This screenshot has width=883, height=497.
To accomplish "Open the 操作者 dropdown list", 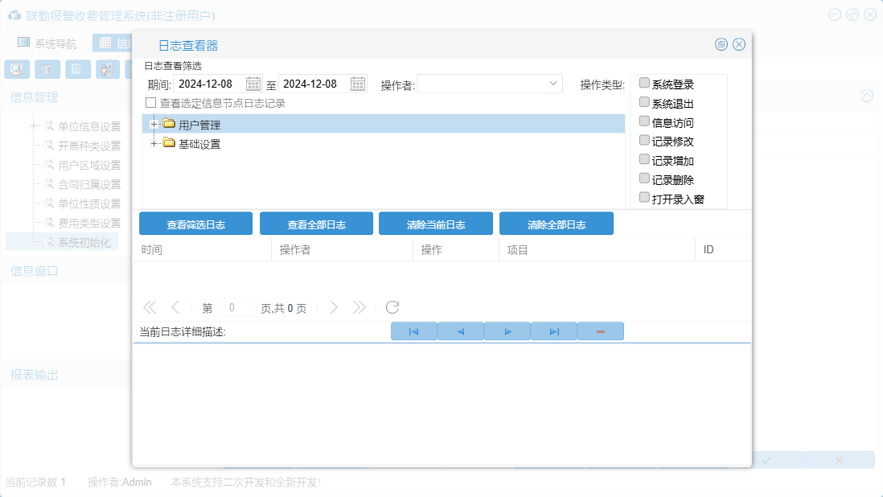I will (553, 84).
